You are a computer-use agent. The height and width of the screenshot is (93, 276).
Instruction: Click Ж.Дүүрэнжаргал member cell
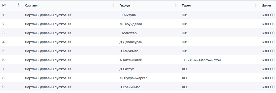tap(133, 78)
